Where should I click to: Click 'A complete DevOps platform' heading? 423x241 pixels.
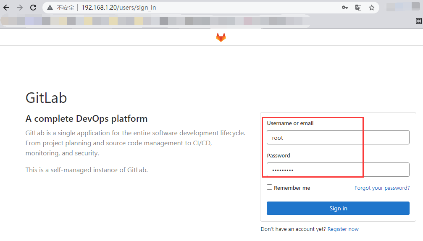click(87, 119)
